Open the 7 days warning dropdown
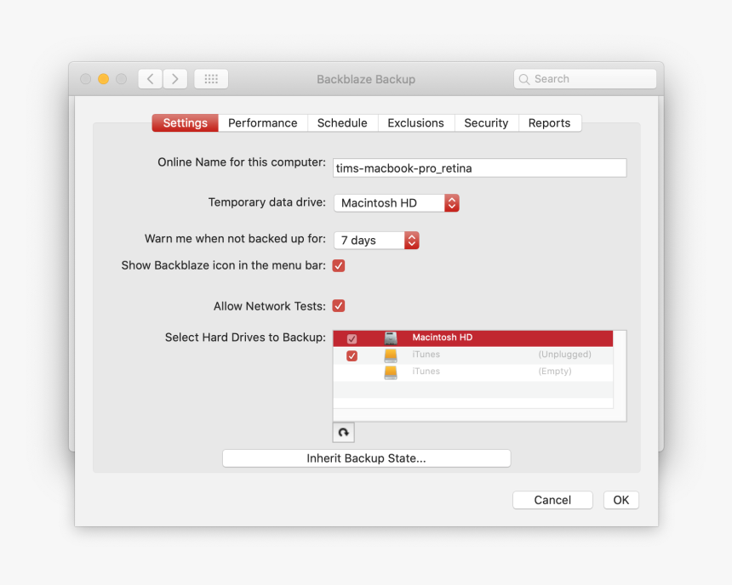Image resolution: width=732 pixels, height=585 pixels. pos(376,241)
